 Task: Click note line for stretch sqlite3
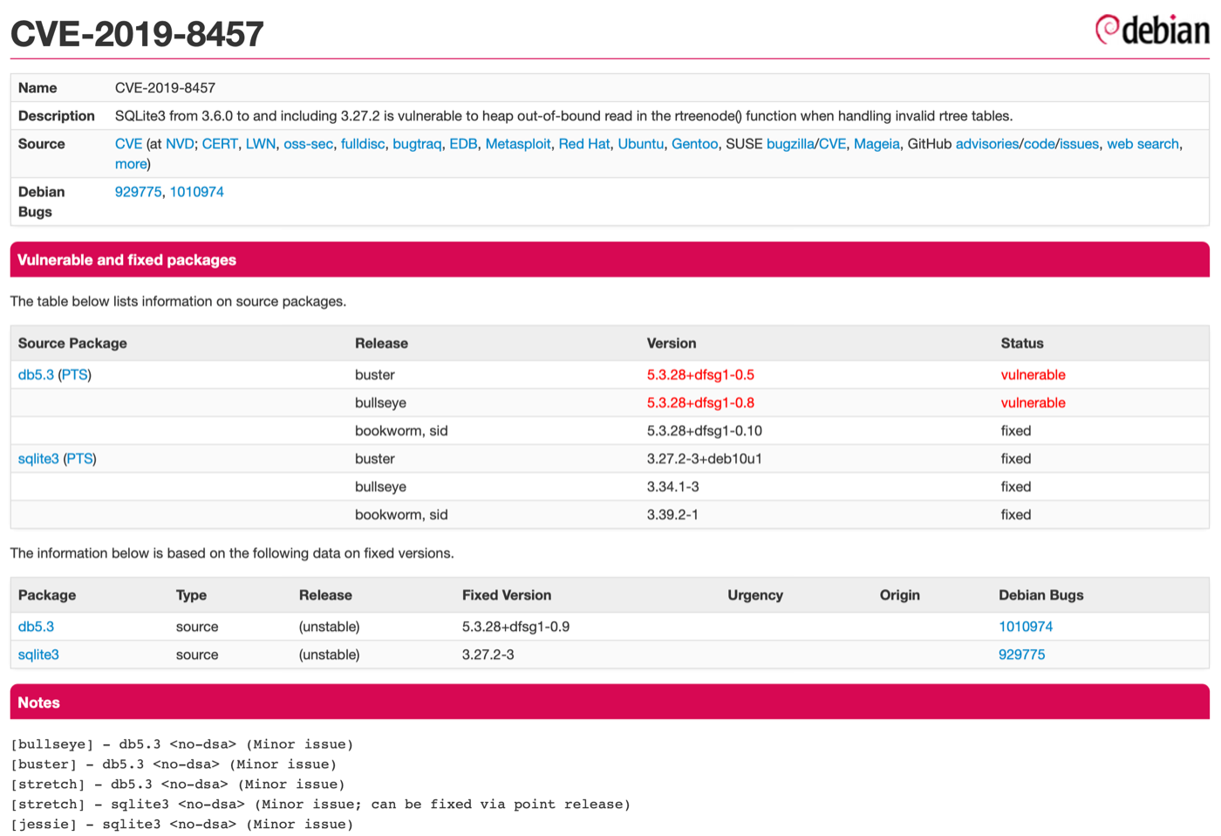pyautogui.click(x=320, y=805)
